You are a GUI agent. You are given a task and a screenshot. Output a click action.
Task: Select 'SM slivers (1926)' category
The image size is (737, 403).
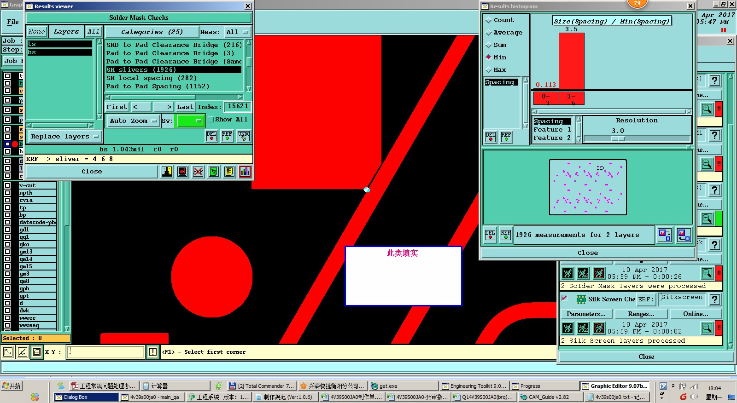coord(174,70)
